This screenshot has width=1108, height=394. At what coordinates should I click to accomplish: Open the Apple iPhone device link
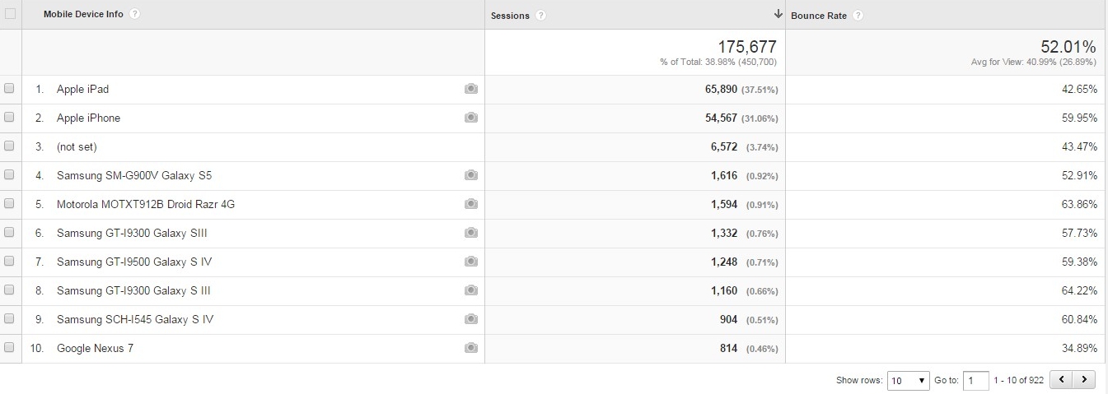coord(88,118)
